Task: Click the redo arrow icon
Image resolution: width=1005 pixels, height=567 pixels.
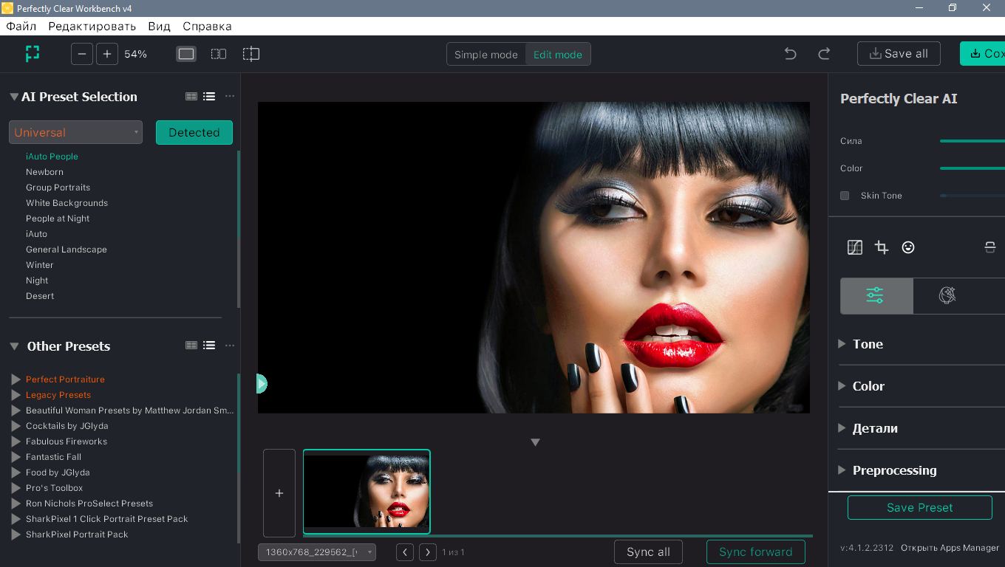Action: tap(824, 54)
